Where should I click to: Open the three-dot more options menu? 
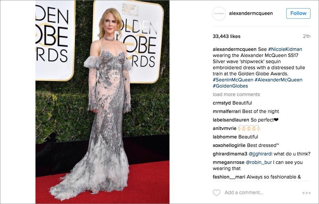[306, 193]
